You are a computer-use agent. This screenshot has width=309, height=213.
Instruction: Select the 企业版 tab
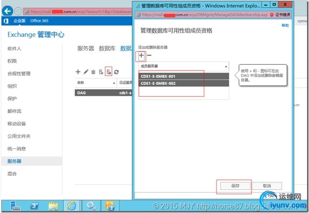20,21
